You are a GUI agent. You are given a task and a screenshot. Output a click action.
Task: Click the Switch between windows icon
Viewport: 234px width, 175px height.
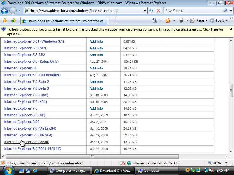click(x=28, y=171)
